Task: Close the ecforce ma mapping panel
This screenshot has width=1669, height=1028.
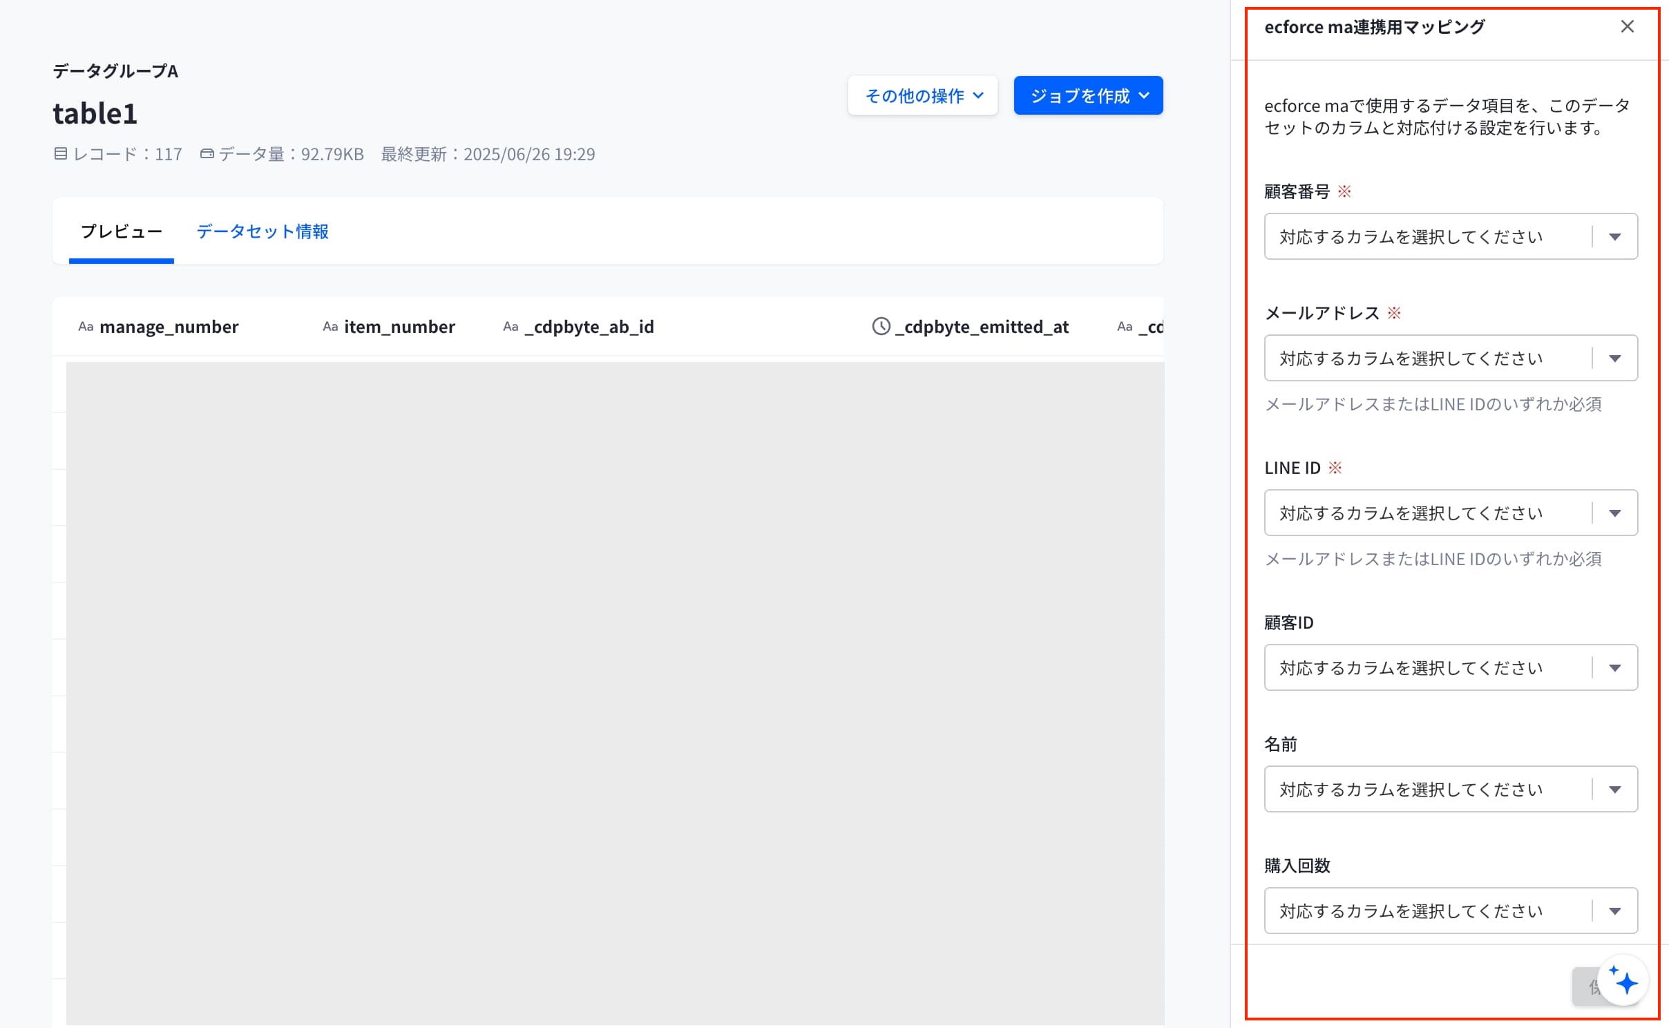Action: point(1627,27)
